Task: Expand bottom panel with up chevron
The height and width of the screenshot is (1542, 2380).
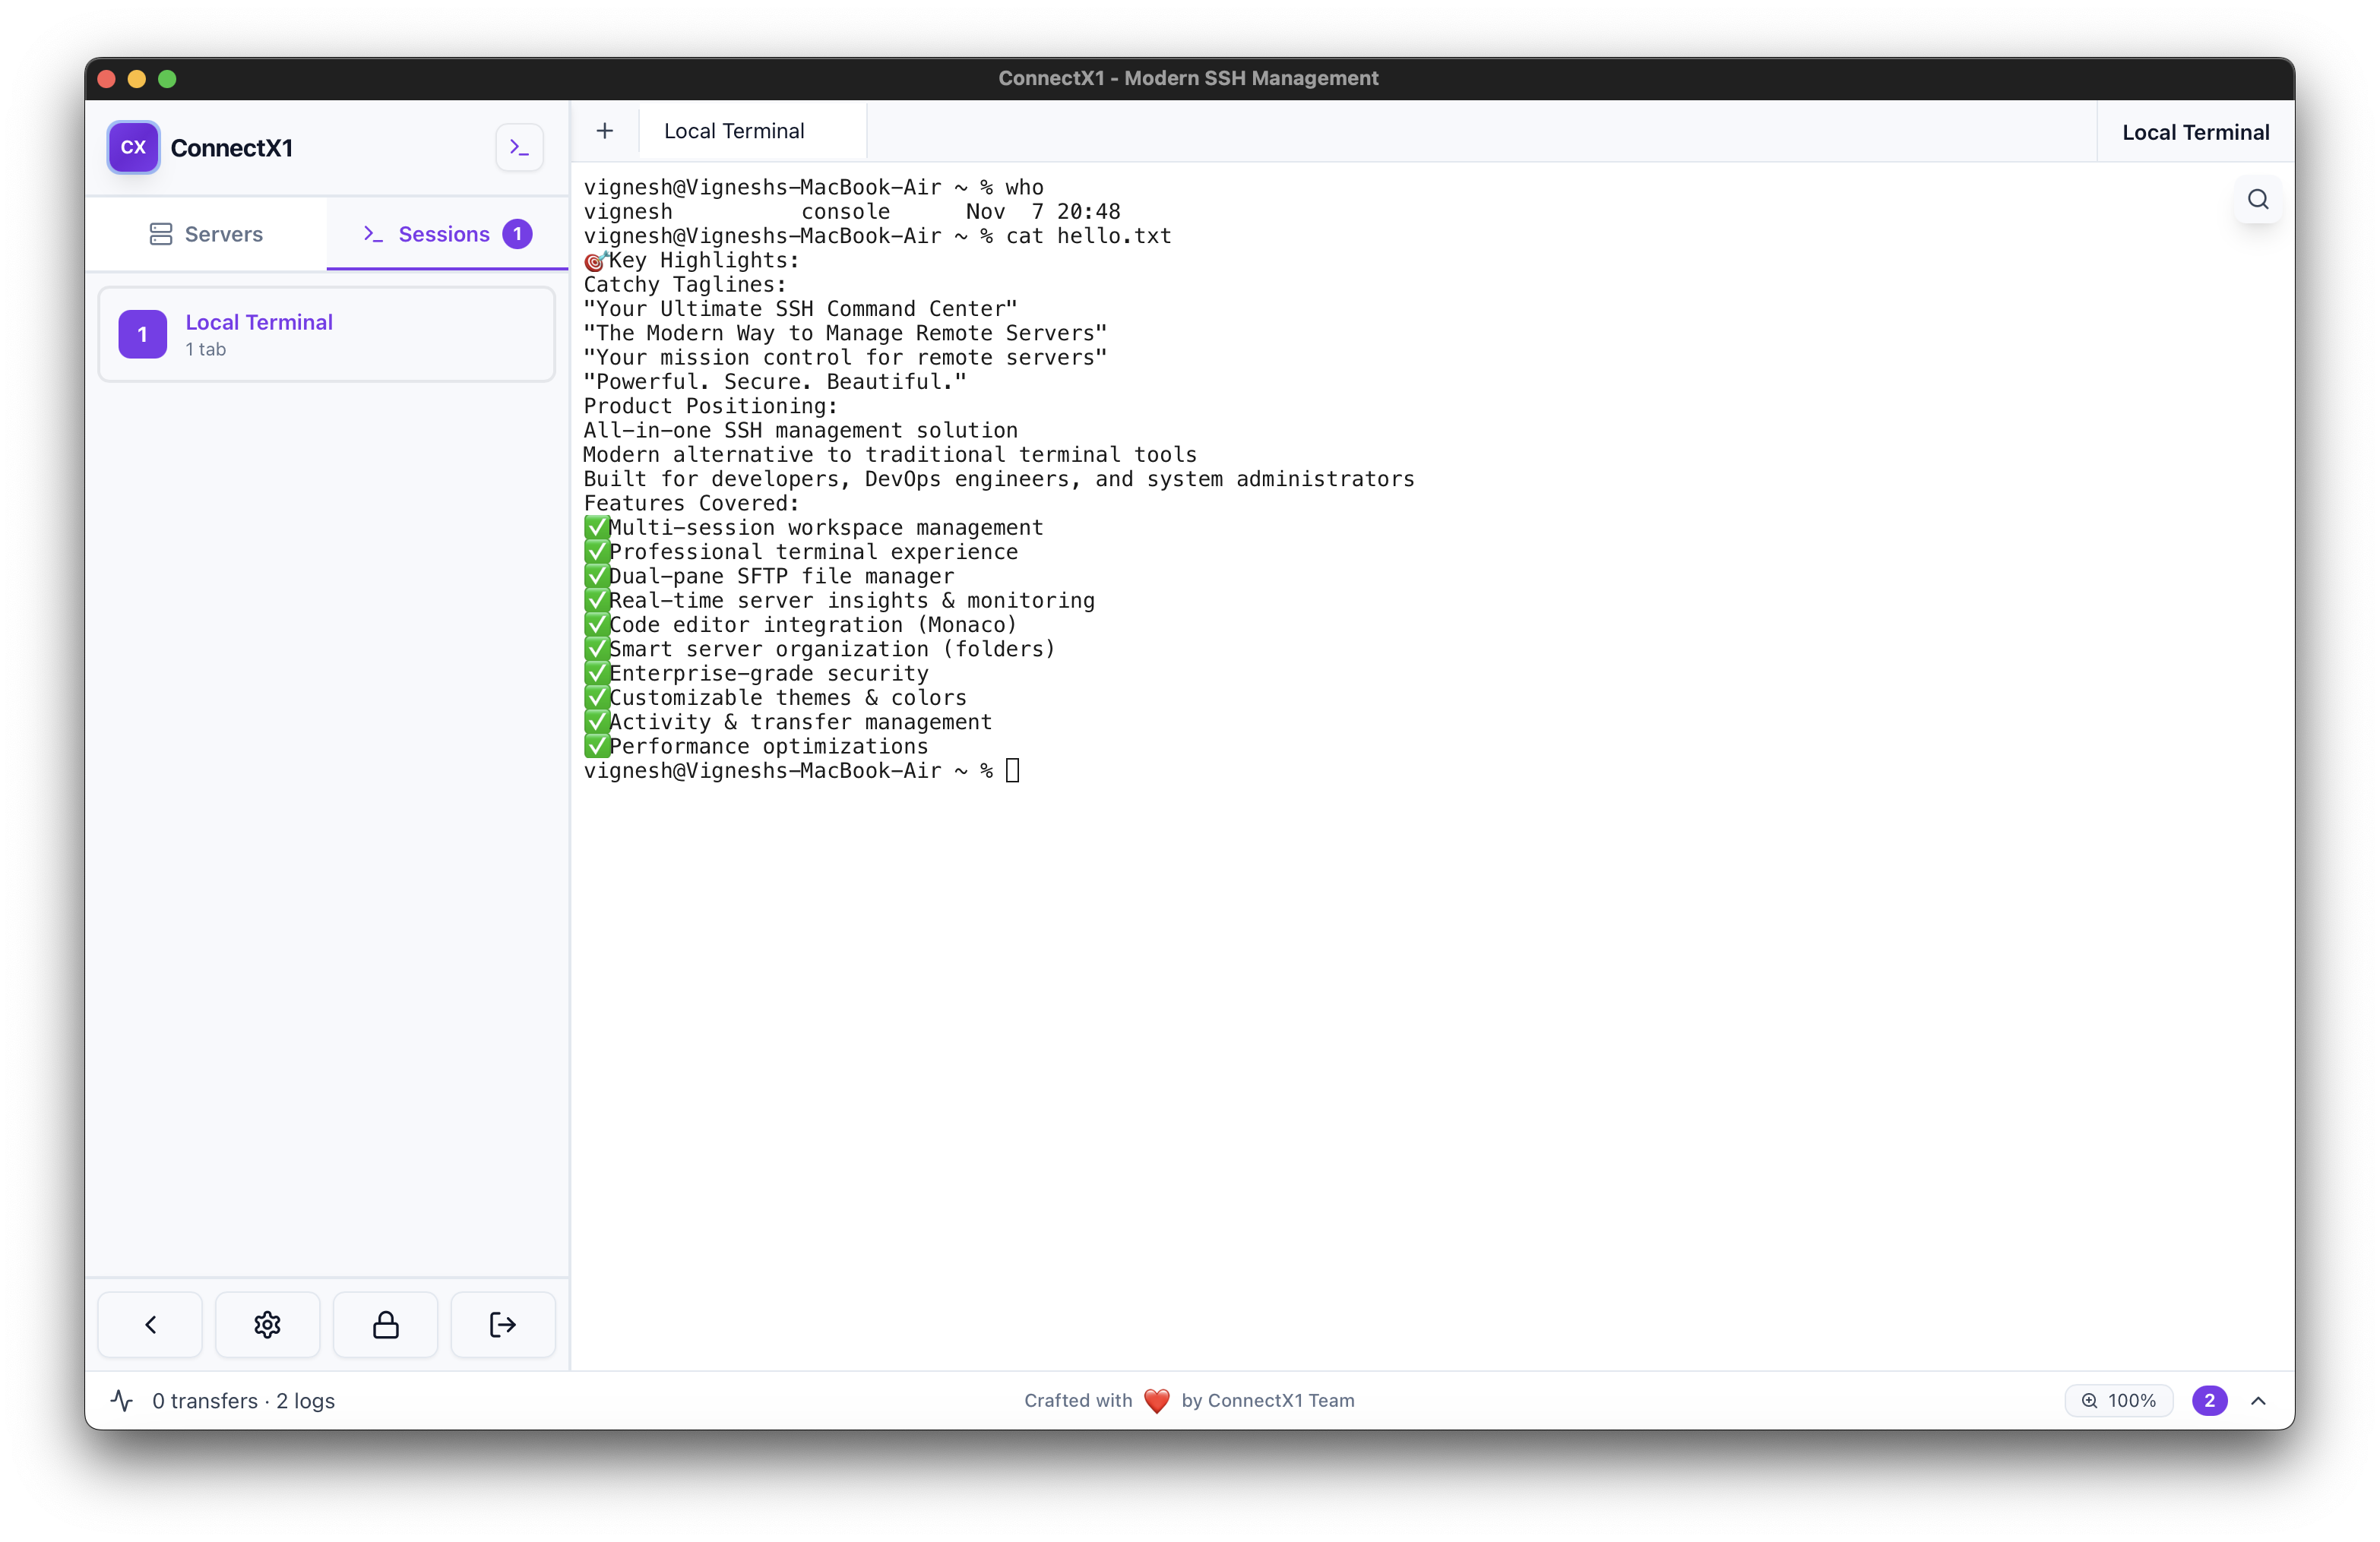Action: click(2257, 1400)
